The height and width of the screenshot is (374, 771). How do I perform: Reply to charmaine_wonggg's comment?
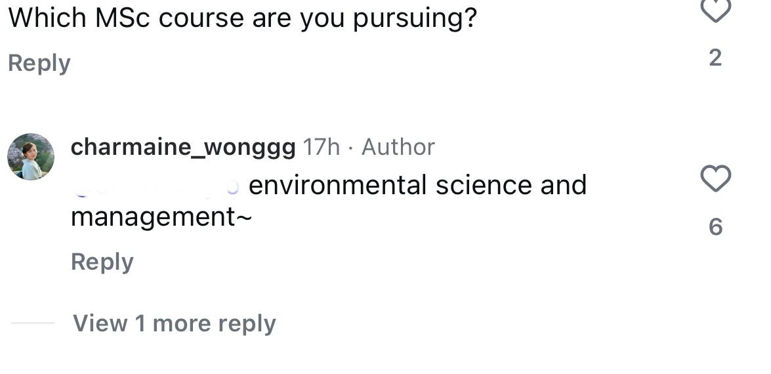pos(102,262)
